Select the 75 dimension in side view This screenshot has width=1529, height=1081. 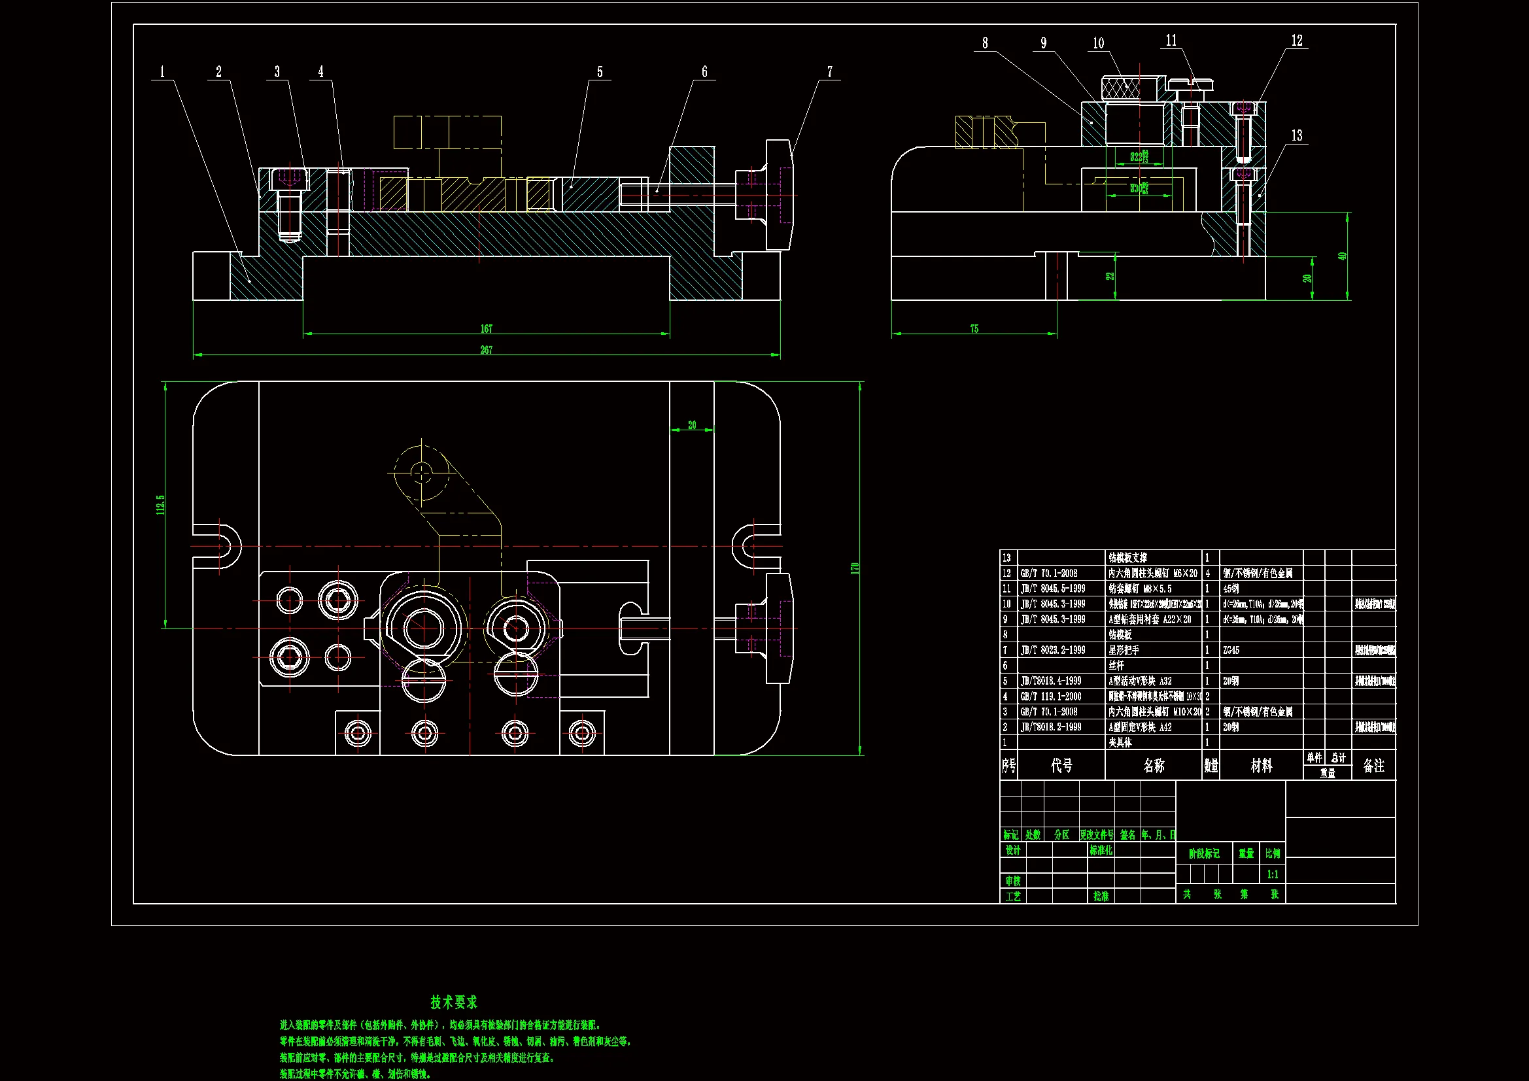tap(974, 328)
